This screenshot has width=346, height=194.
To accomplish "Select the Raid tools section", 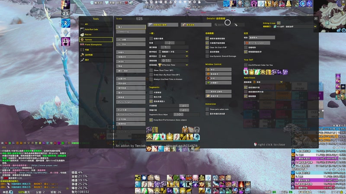I will [131, 110].
